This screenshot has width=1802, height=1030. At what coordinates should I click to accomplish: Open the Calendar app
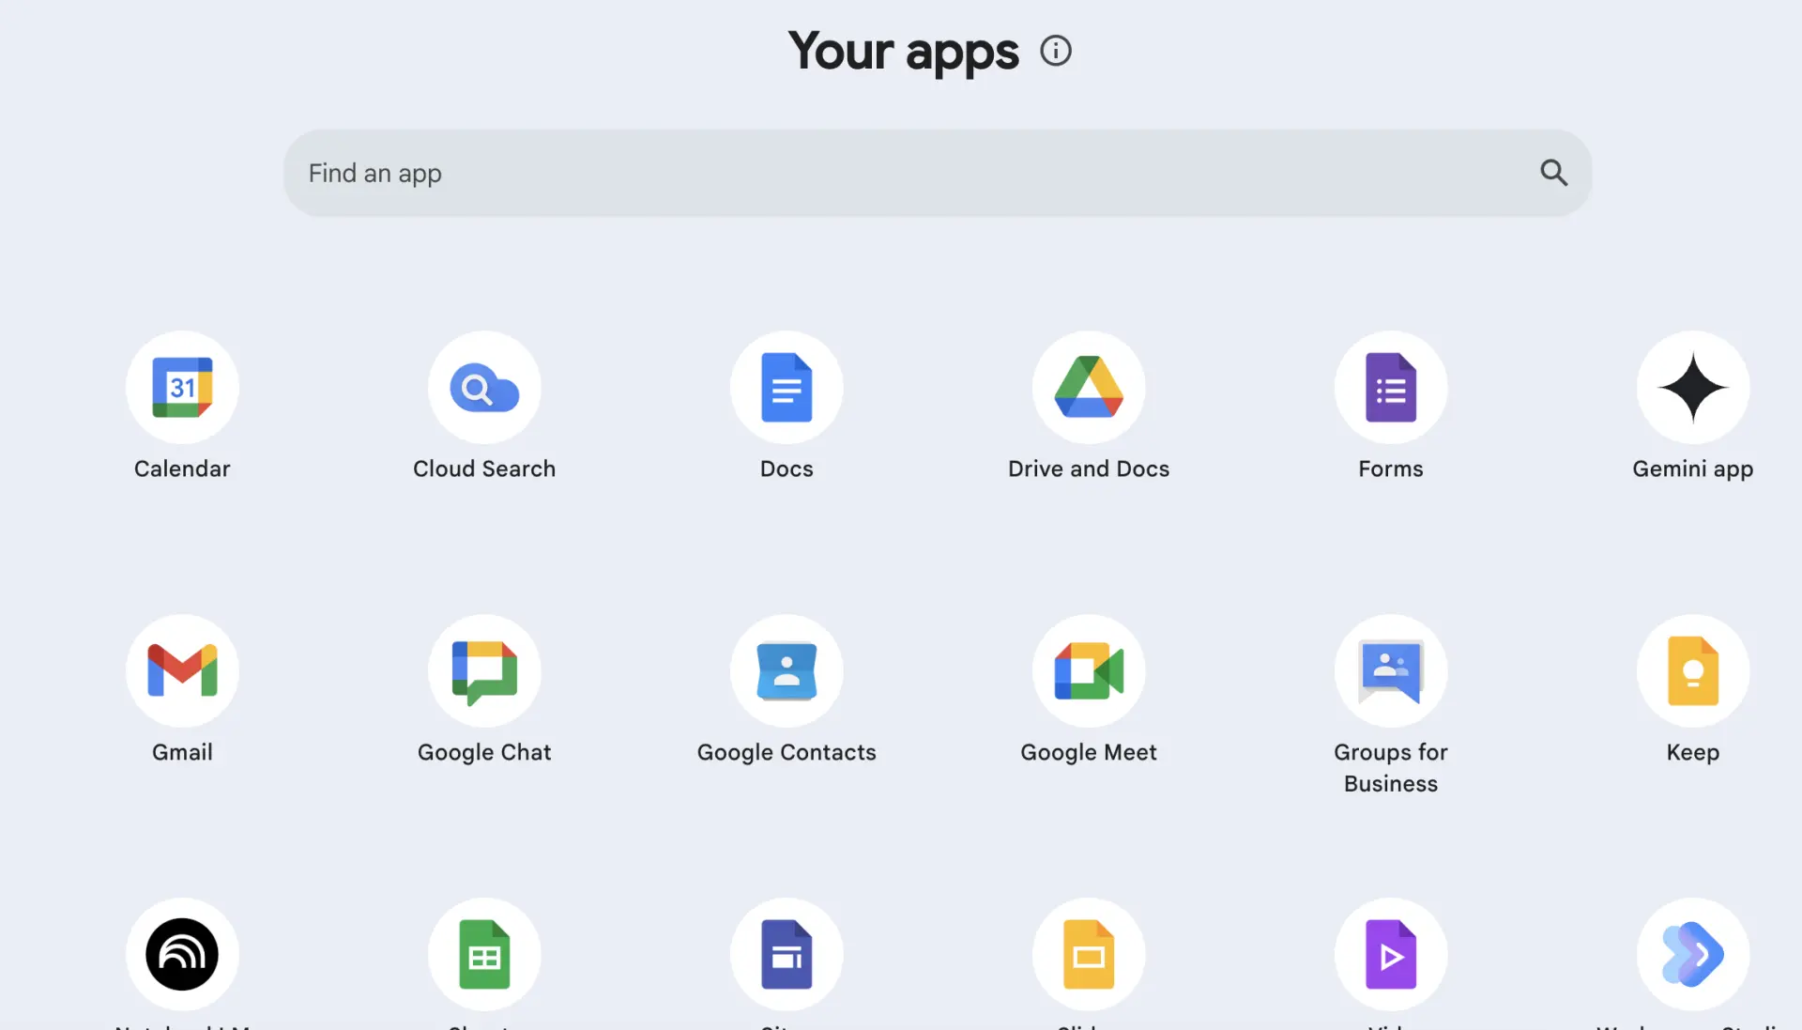pyautogui.click(x=182, y=387)
